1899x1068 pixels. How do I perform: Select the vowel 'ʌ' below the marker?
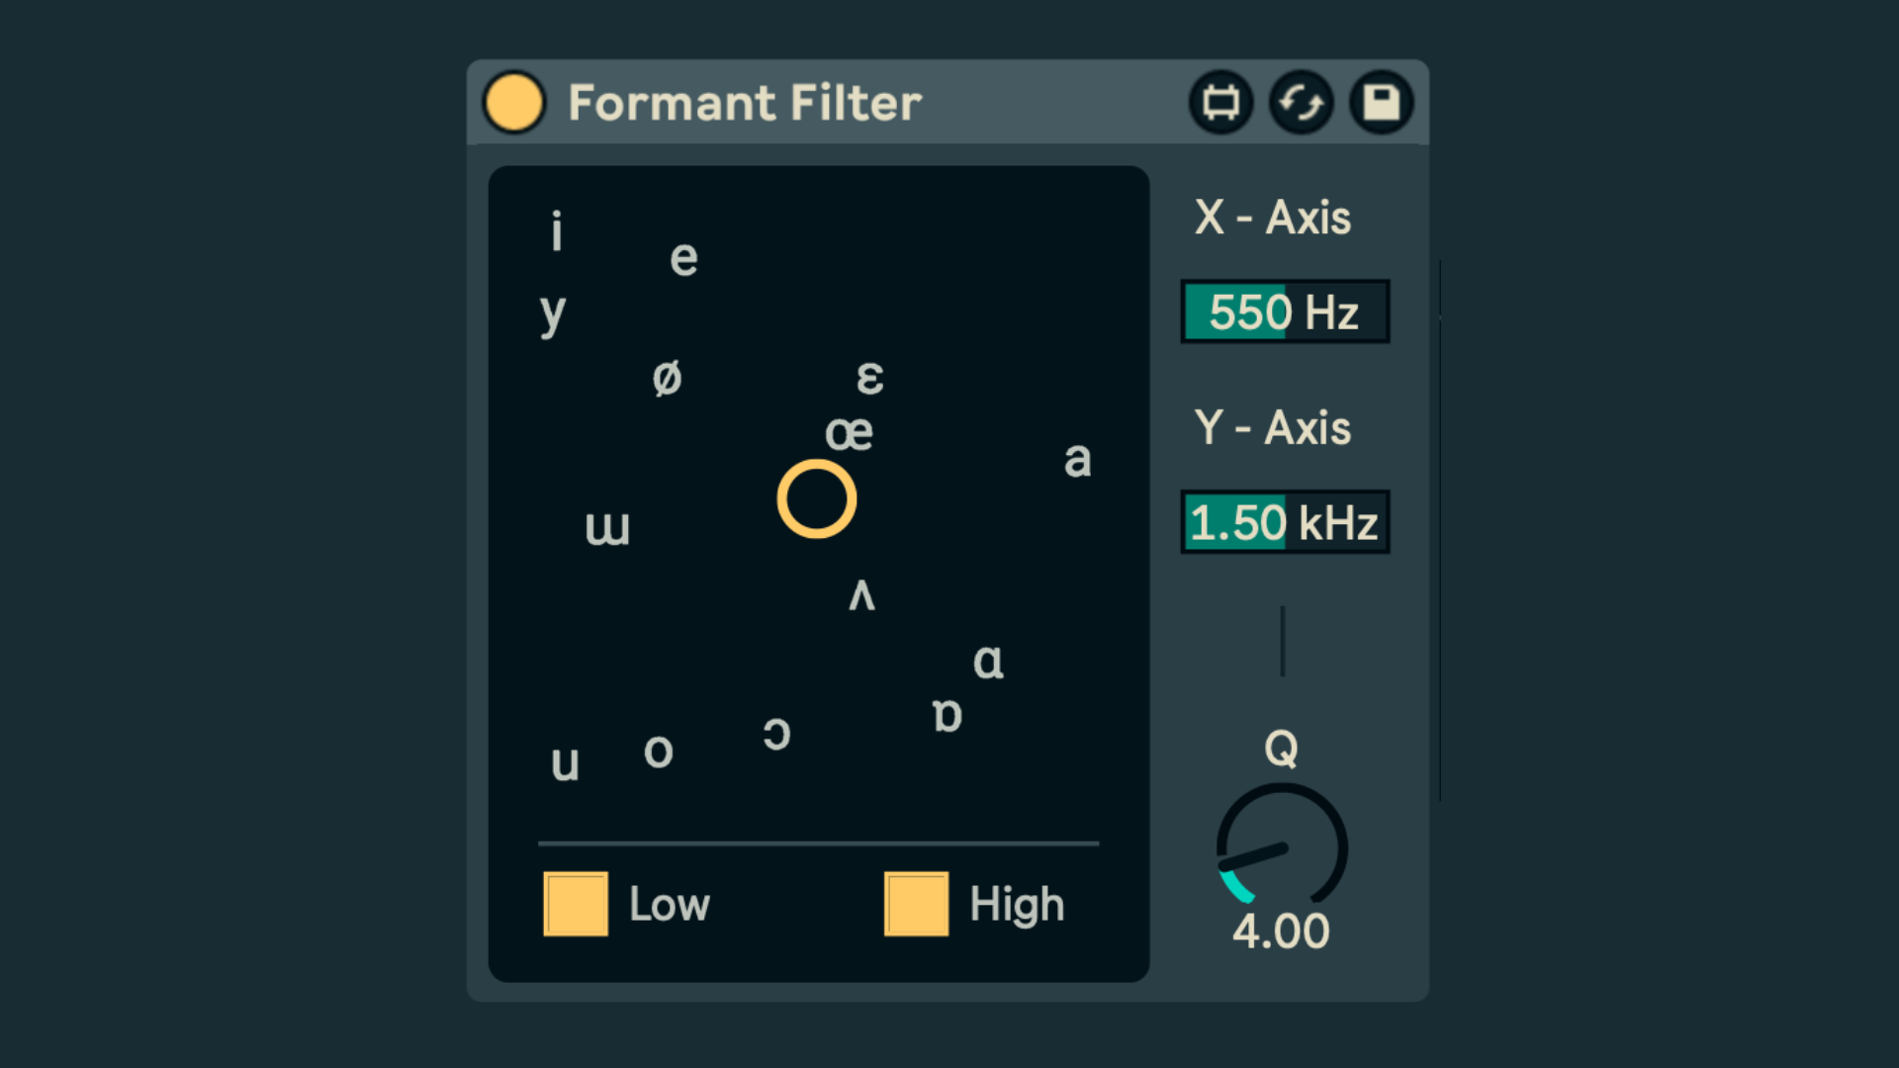[x=861, y=594]
